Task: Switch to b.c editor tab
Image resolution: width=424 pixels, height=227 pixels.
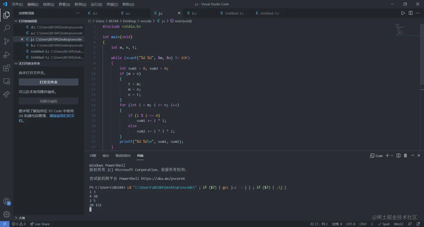Action: pos(200,13)
